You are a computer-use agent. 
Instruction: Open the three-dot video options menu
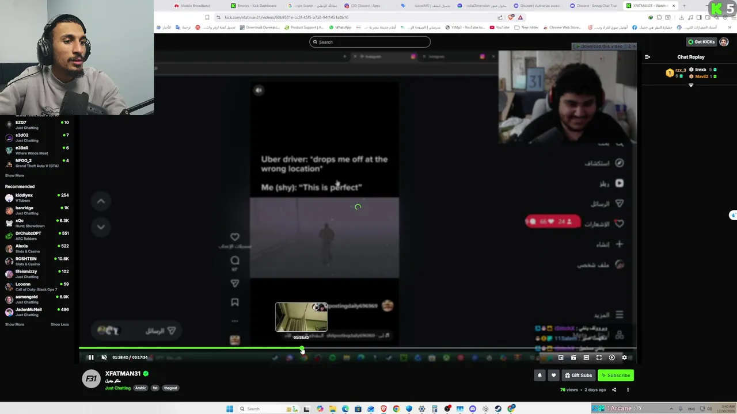tap(628, 390)
